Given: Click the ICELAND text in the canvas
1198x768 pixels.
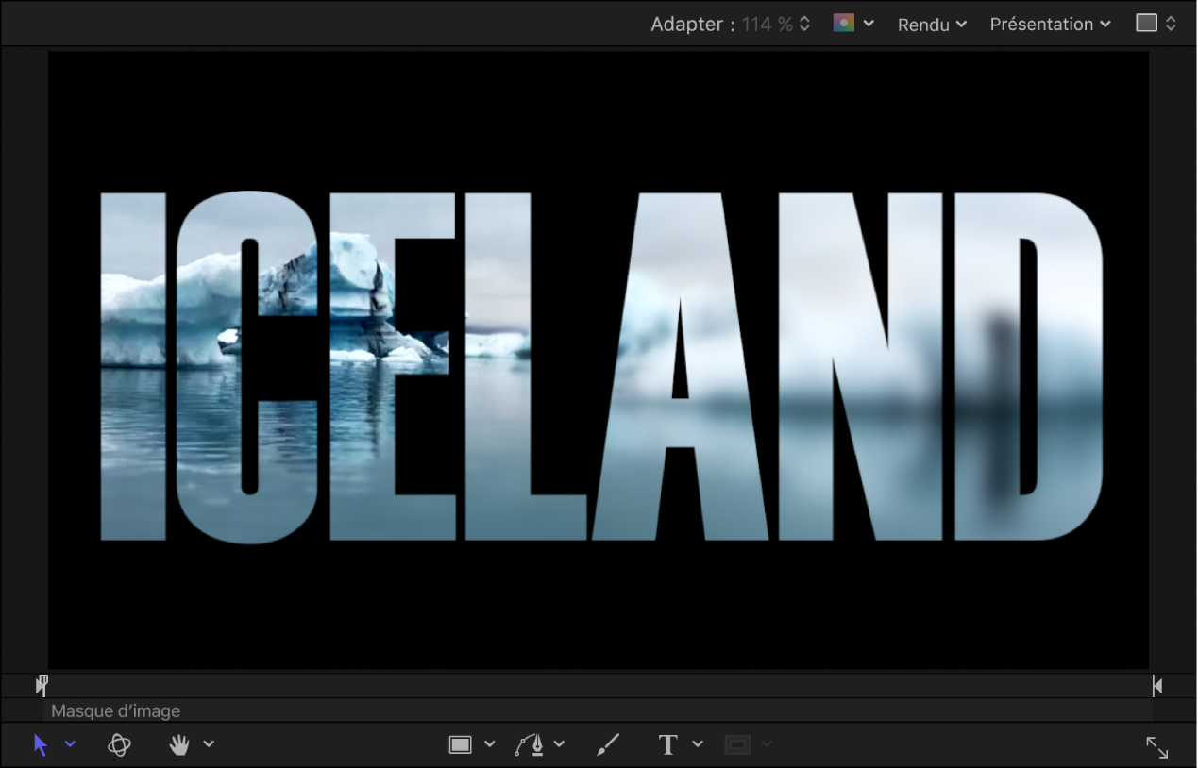Looking at the screenshot, I should point(600,367).
